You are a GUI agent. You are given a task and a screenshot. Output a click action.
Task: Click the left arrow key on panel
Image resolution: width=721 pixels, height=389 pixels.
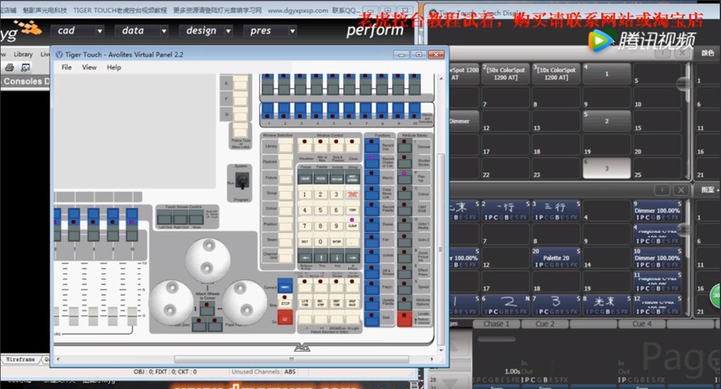[305, 257]
